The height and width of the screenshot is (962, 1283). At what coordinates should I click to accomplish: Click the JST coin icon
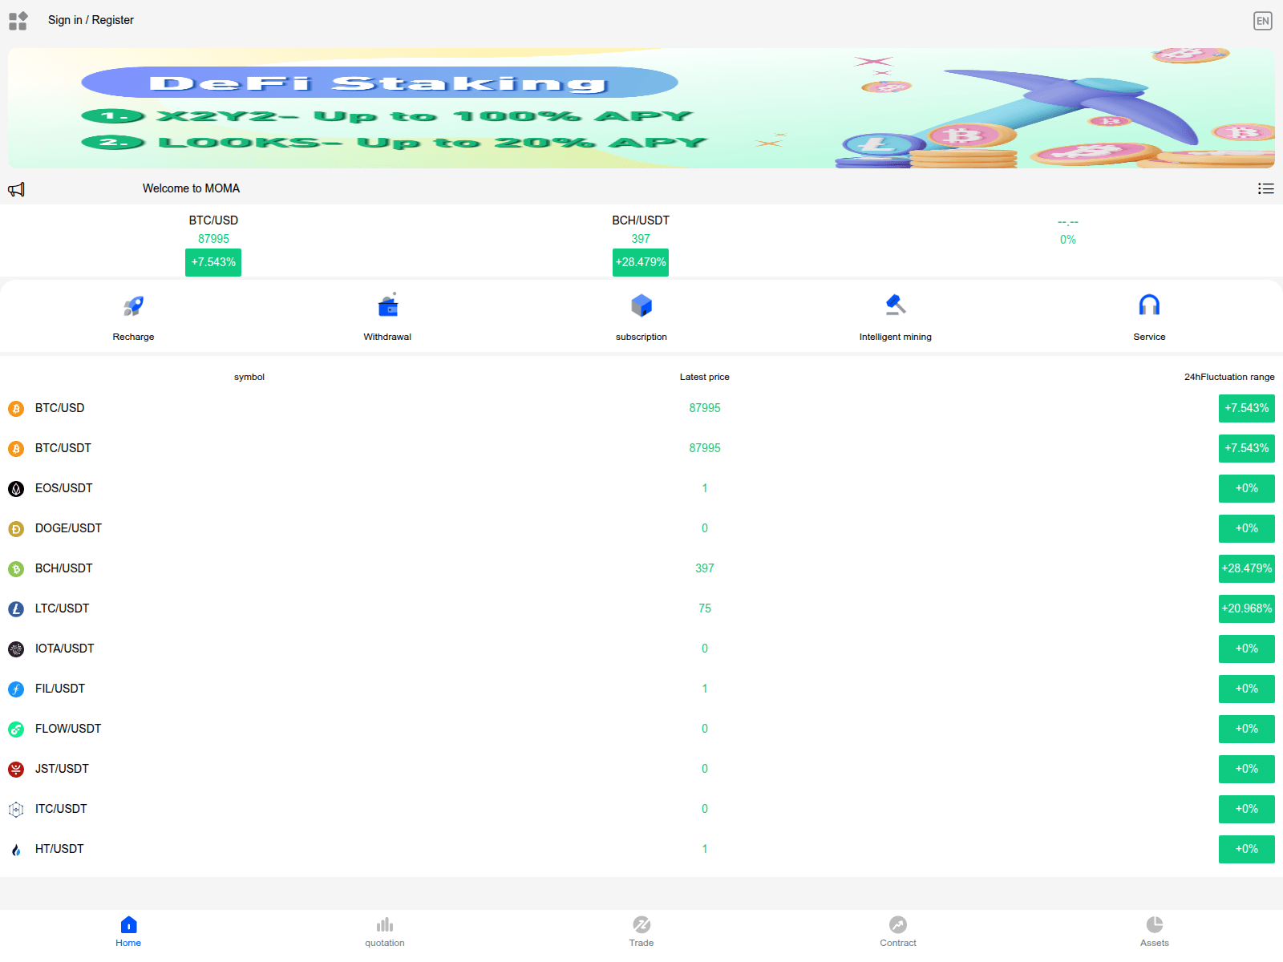click(16, 770)
